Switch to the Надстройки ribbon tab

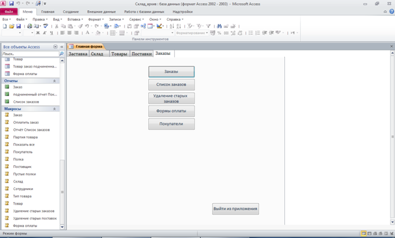click(x=182, y=12)
